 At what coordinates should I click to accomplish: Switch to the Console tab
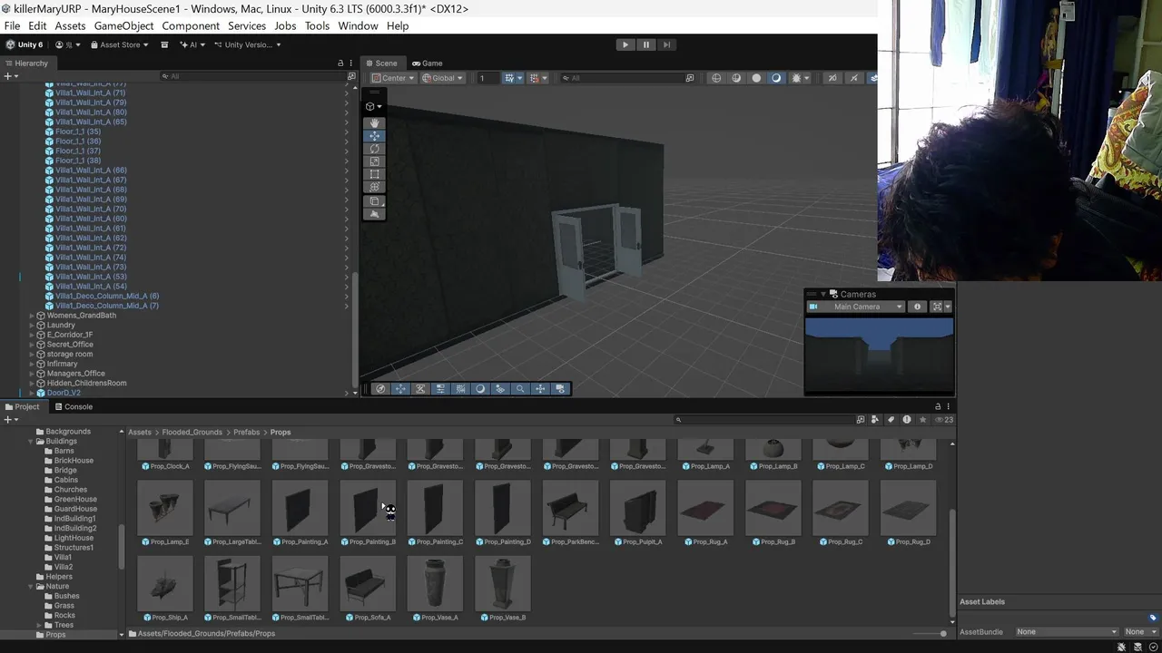(x=73, y=406)
